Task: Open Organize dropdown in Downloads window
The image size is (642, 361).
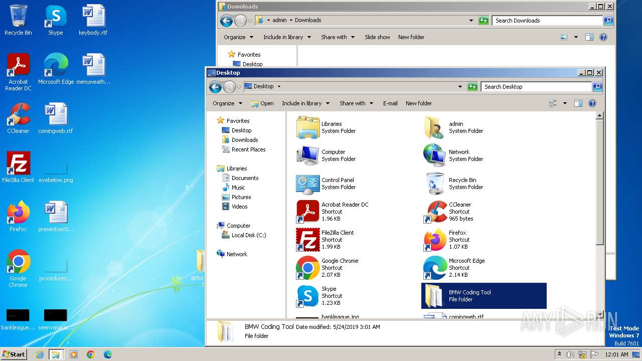Action: coord(238,37)
